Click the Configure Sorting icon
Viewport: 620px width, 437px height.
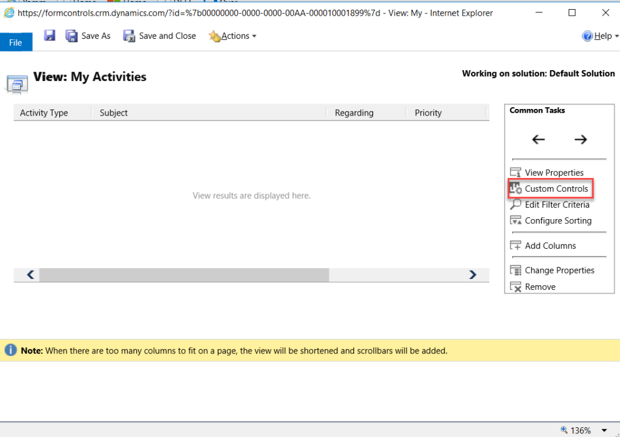pos(516,221)
